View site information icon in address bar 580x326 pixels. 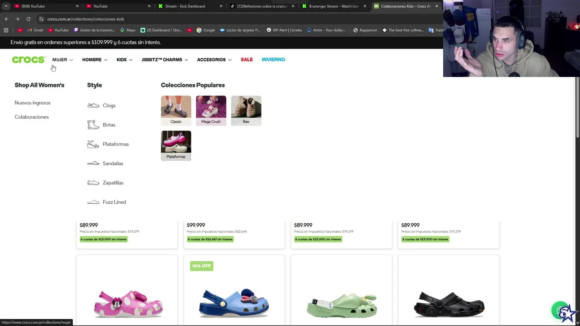click(41, 19)
